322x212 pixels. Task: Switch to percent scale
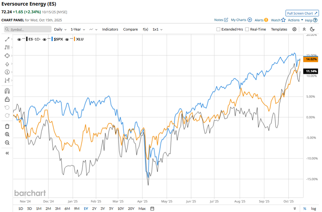[305, 209]
